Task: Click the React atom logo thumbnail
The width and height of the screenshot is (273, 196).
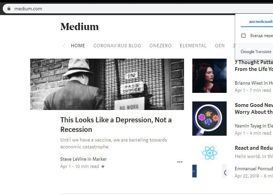Action: coord(209,153)
